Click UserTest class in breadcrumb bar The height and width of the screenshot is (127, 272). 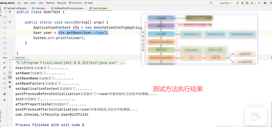tap(75, 3)
